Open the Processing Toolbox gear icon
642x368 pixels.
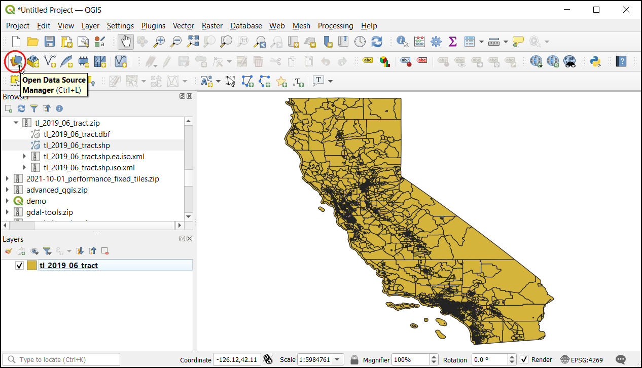[x=436, y=42]
